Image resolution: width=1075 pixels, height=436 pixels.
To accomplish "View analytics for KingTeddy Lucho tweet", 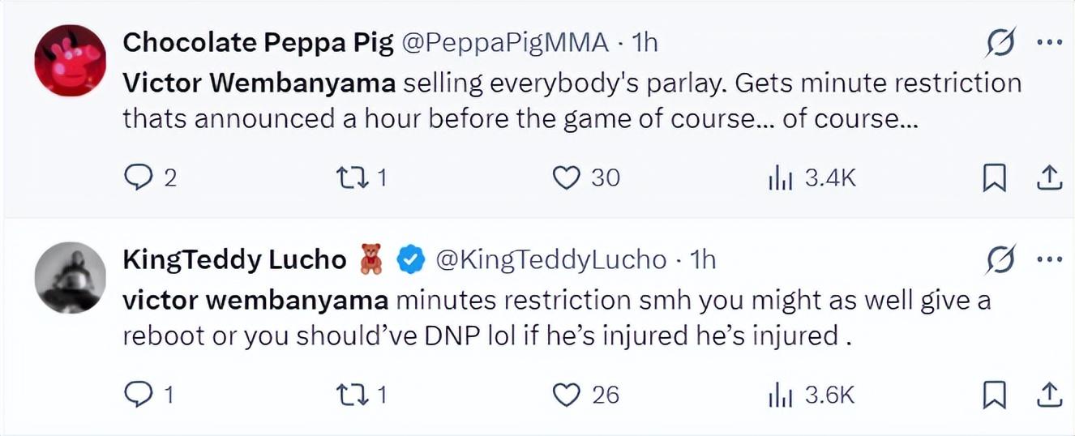I will click(x=777, y=395).
